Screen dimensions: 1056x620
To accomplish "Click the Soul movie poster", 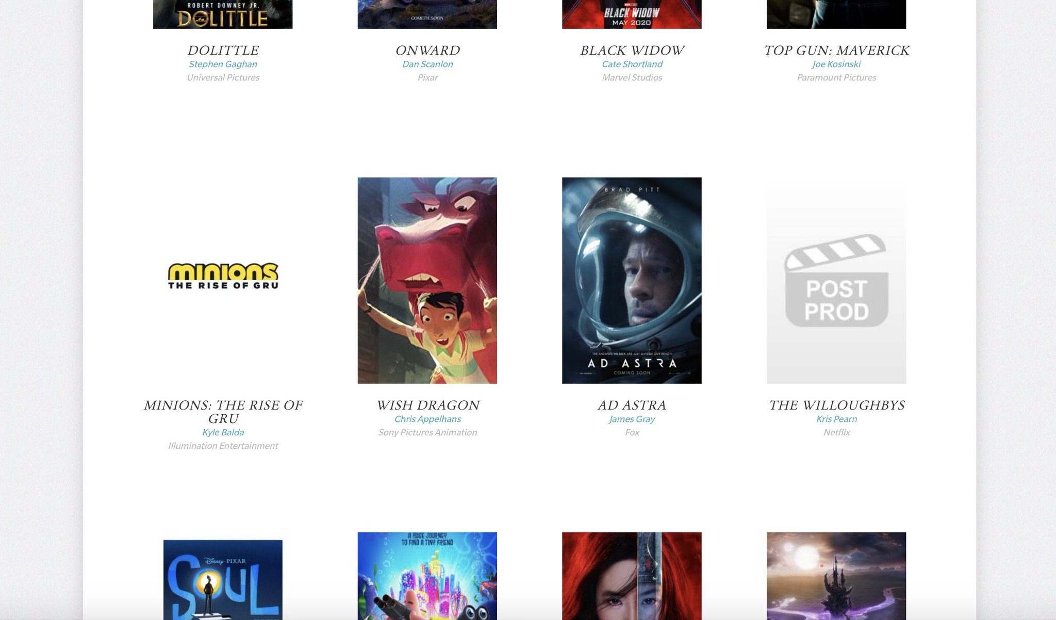I will pos(223,578).
